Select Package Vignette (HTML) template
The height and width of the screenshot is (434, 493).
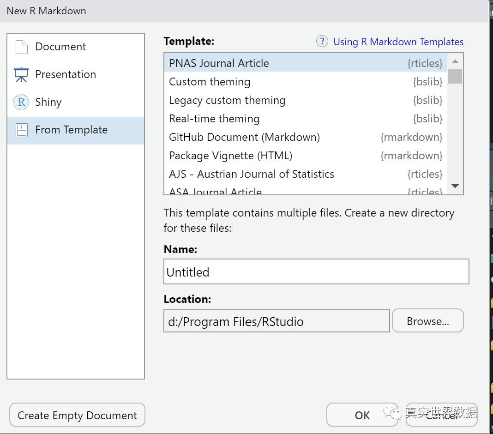230,156
